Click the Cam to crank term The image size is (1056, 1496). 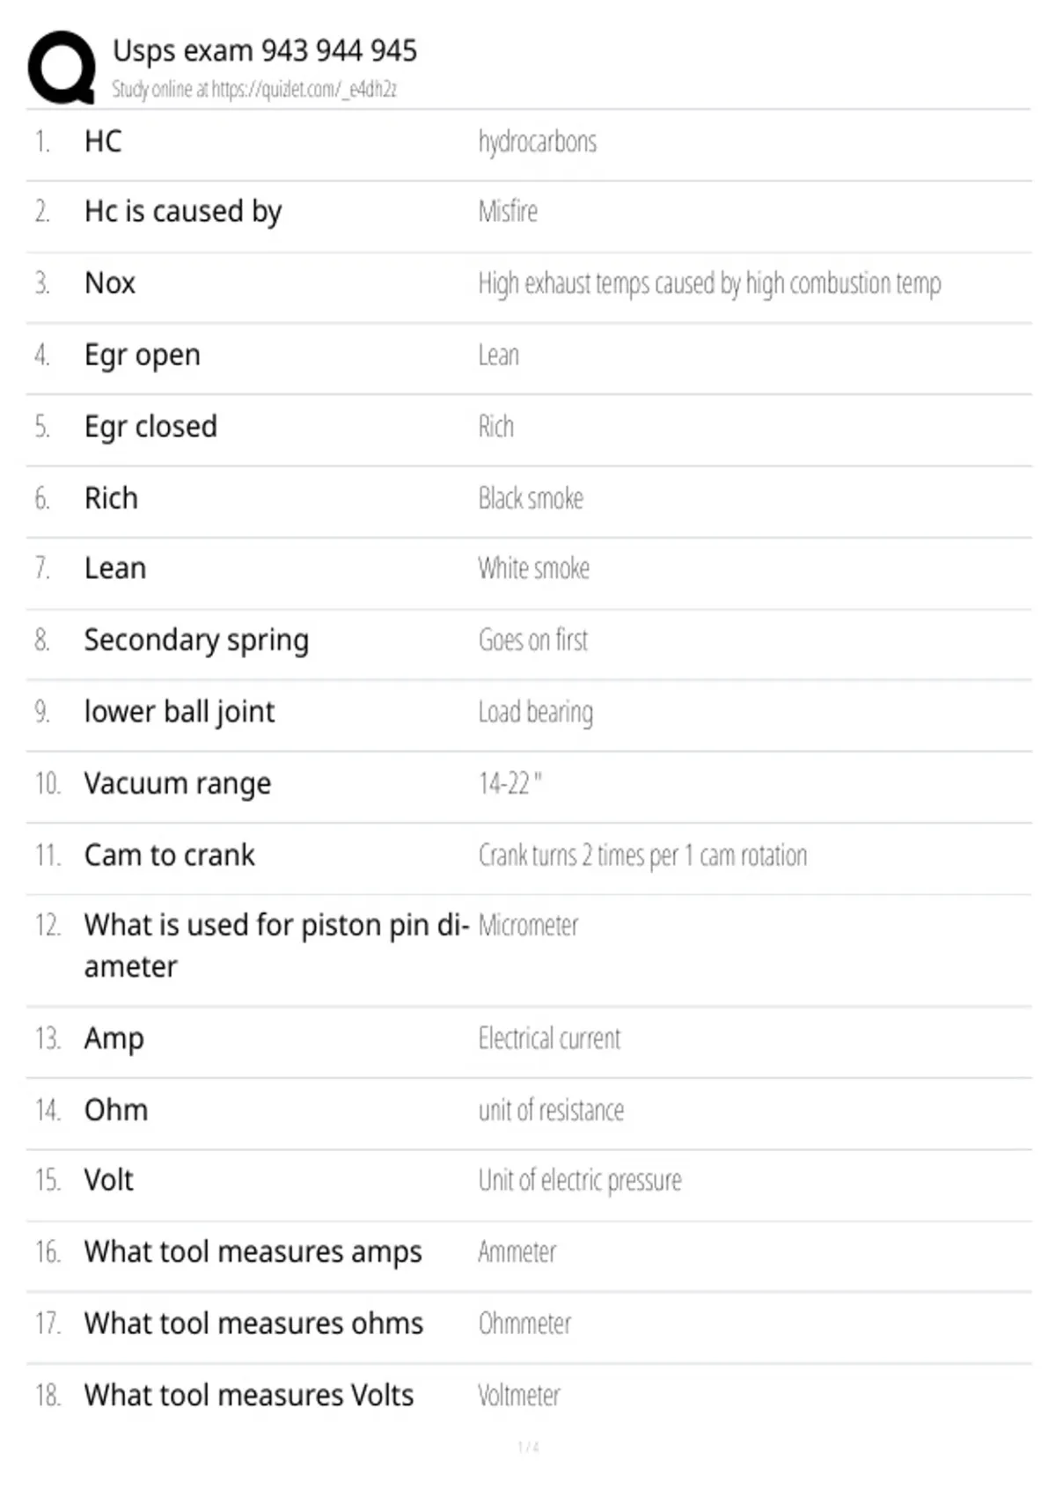tap(170, 855)
